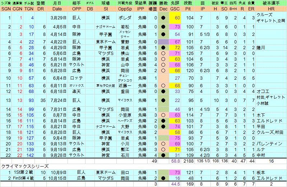Click the クライマックスシリーズ section label

coord(25,166)
